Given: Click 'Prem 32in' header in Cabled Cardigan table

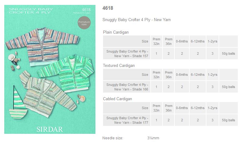Looking at the screenshot, I should [156, 108].
